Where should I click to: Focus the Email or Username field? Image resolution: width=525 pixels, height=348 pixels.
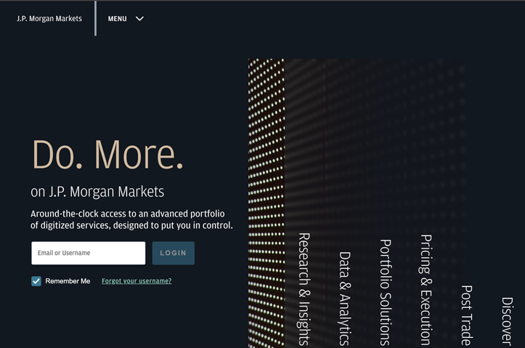(x=89, y=253)
